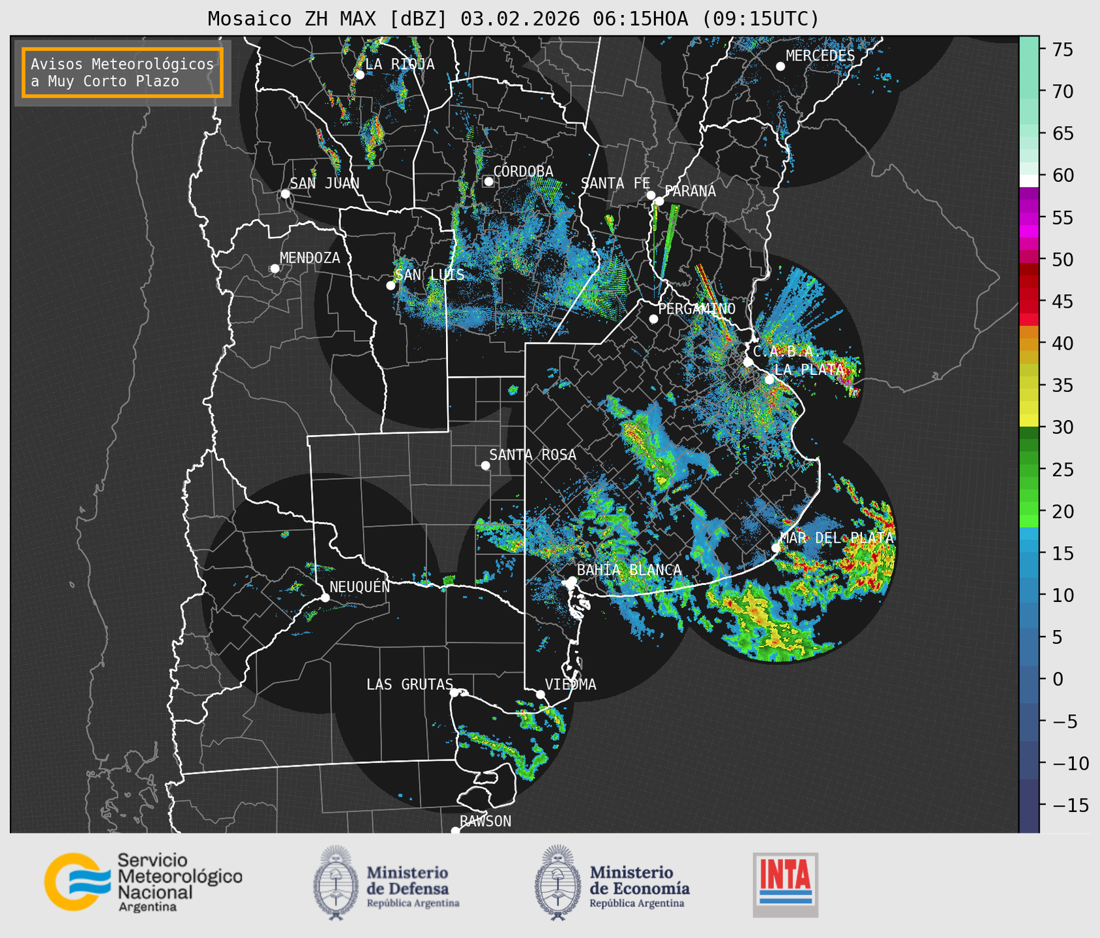Select the Las Grutas marker dot
Image resolution: width=1100 pixels, height=938 pixels.
tap(454, 693)
